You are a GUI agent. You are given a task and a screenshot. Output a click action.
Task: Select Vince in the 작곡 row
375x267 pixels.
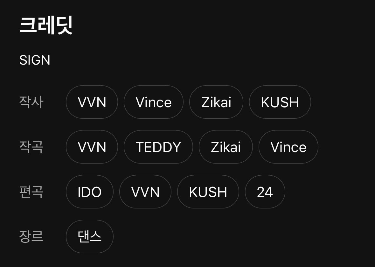[288, 147]
